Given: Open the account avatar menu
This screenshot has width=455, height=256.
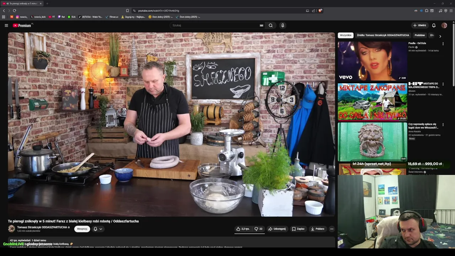Looking at the screenshot, I should point(444,25).
